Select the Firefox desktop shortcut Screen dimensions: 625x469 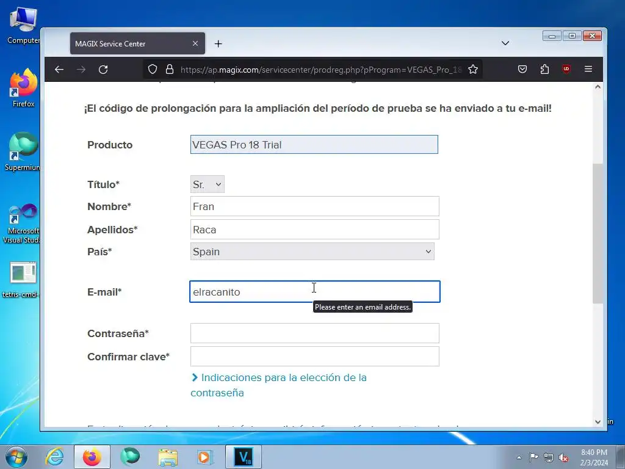coord(23,88)
